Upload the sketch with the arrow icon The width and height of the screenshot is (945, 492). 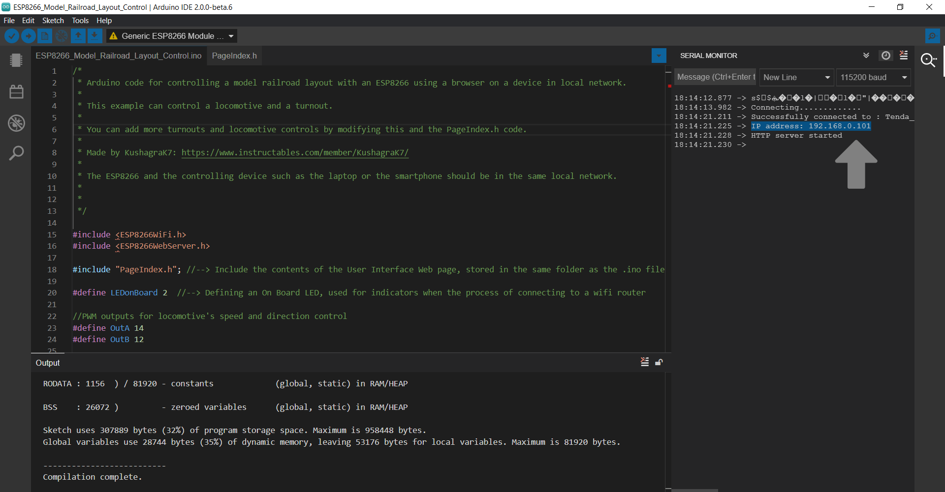point(28,36)
